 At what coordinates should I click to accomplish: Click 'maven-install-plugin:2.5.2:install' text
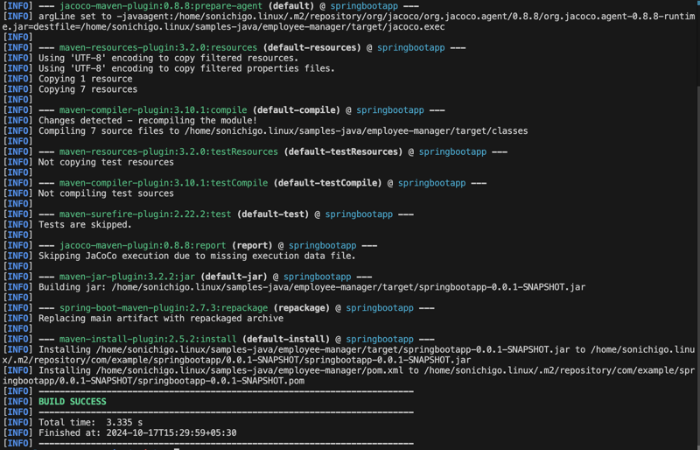pos(148,339)
